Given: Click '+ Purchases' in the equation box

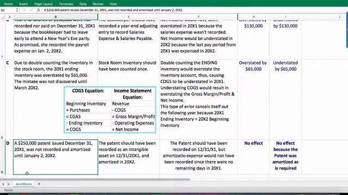Looking at the screenshot, I should click(78, 110).
